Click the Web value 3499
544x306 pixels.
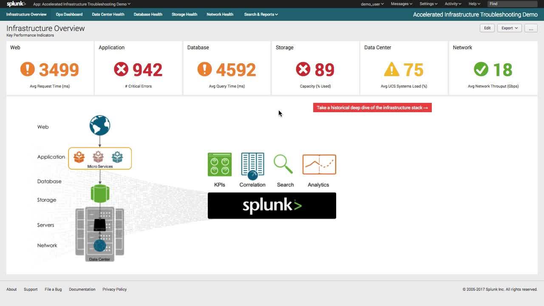point(59,70)
